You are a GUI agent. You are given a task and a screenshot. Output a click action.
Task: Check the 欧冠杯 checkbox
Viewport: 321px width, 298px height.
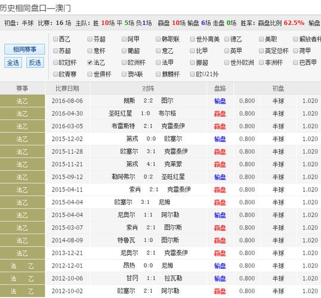click(55, 63)
